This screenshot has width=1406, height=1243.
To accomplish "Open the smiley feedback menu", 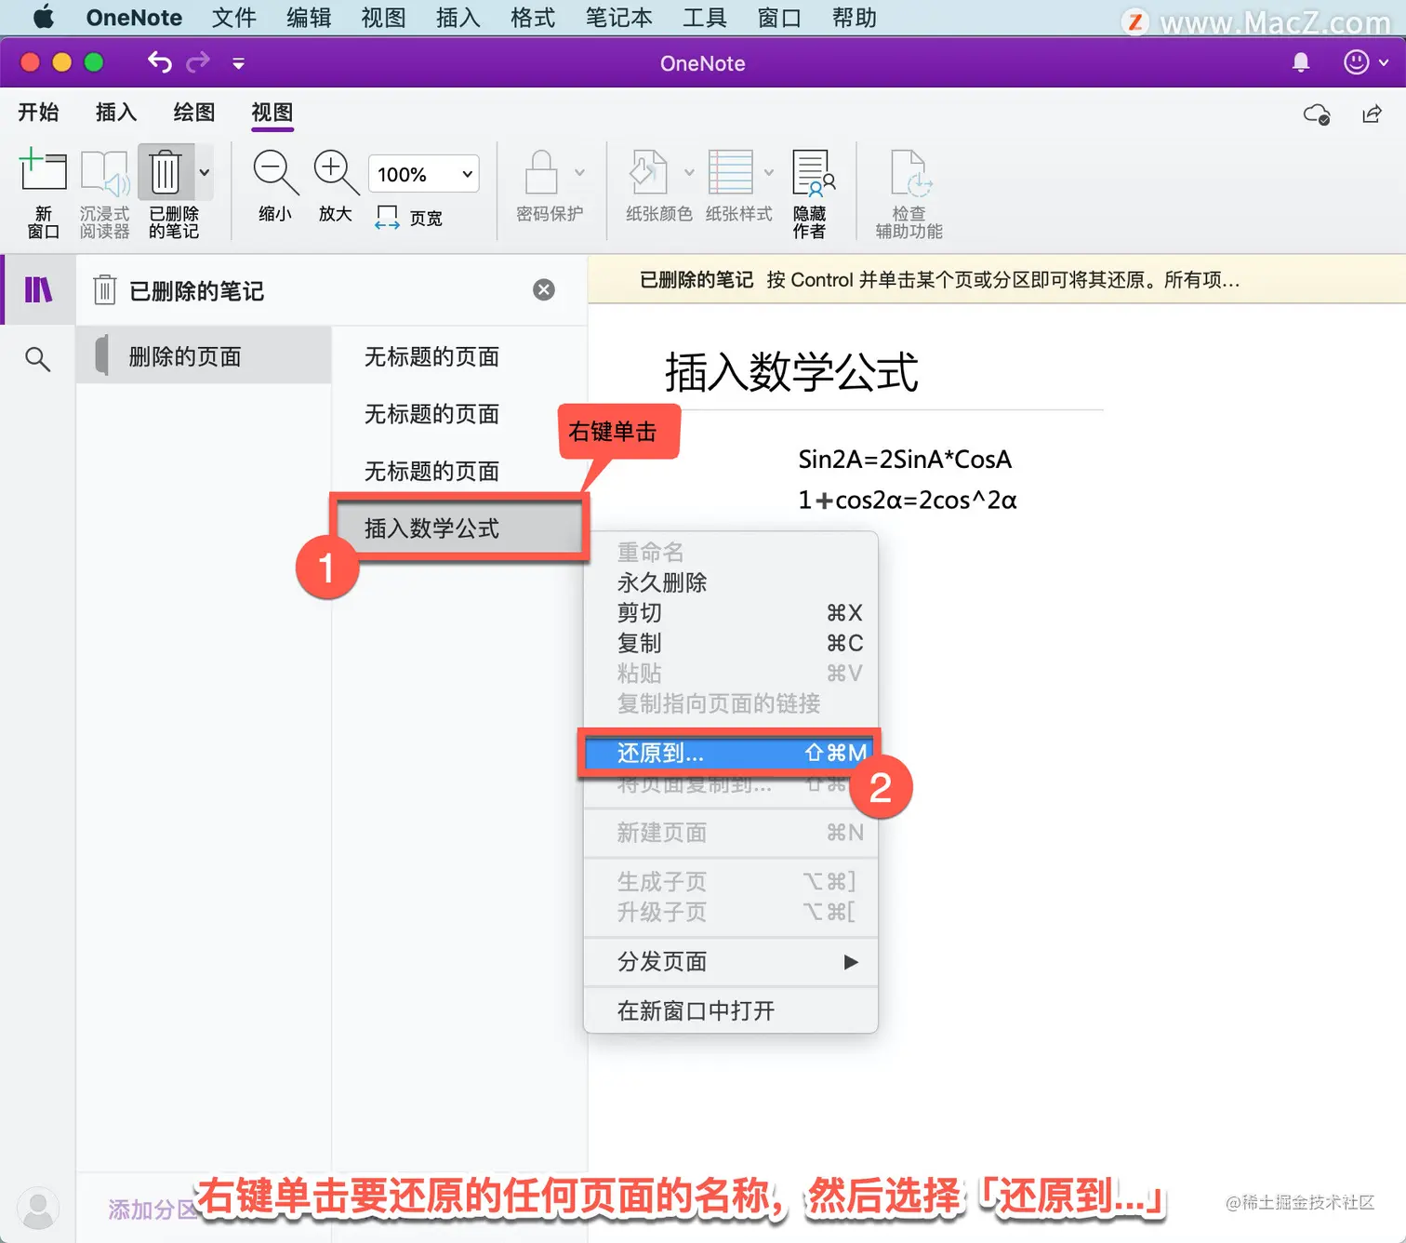I will 1365,62.
